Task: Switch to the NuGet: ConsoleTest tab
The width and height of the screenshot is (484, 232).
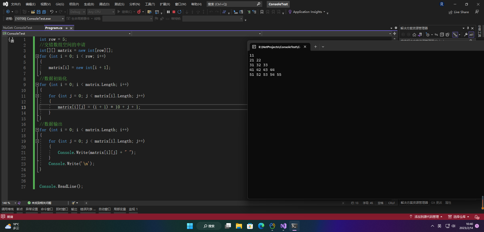Action: tap(18, 28)
